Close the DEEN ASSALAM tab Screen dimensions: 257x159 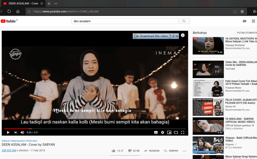(x=42, y=3)
